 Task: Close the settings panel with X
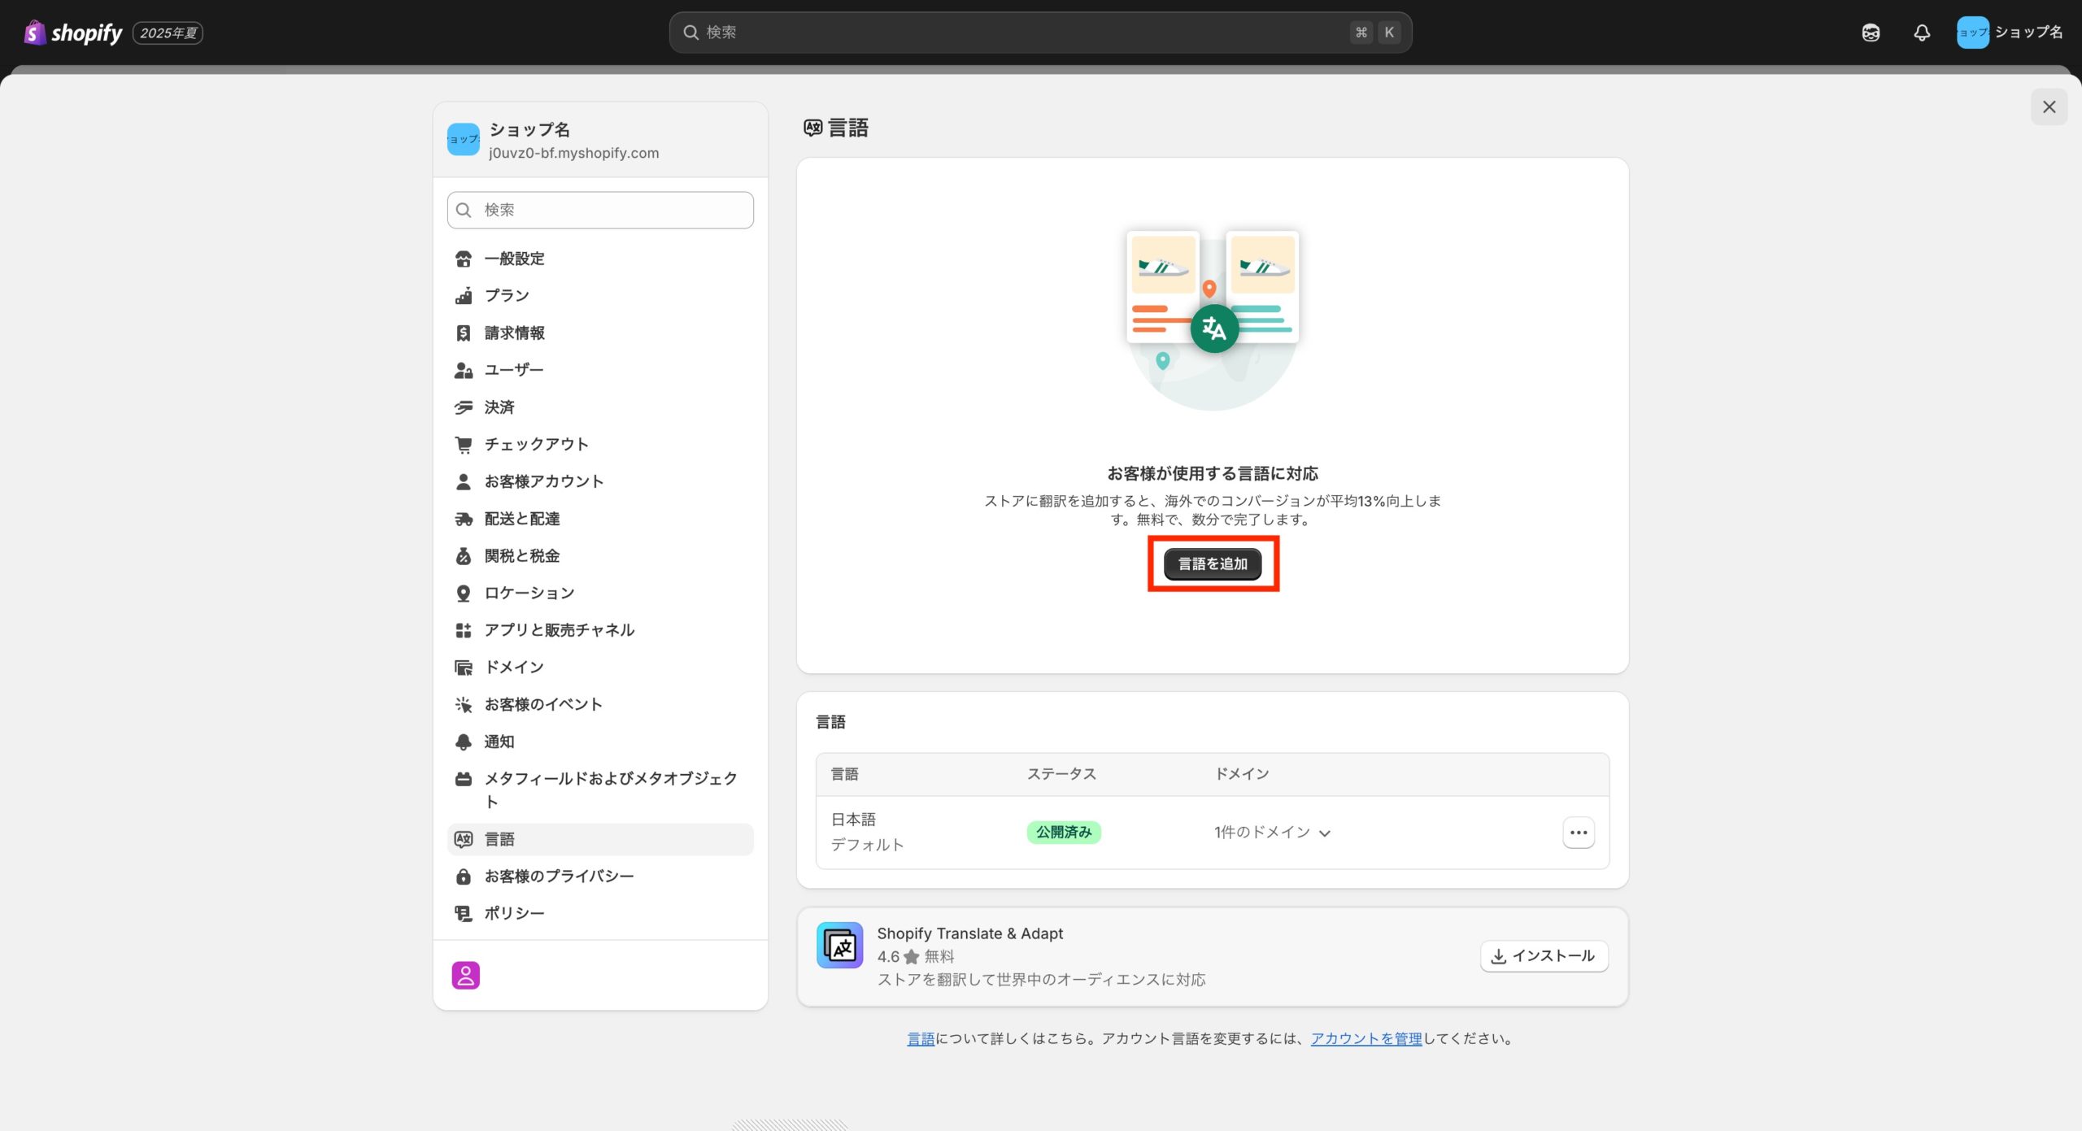click(x=2049, y=107)
